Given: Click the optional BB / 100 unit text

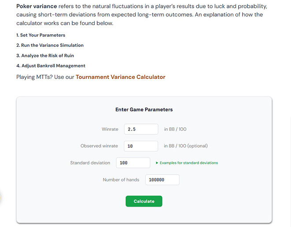Looking at the screenshot, I should (185, 146).
